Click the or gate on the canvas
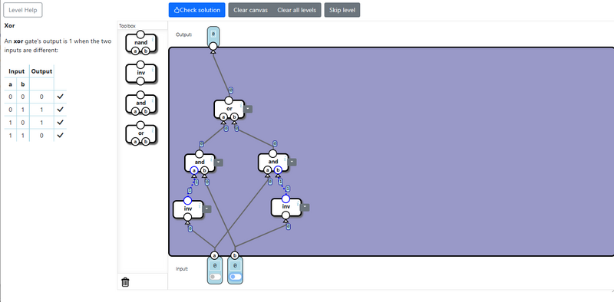This screenshot has width=614, height=302. click(229, 109)
